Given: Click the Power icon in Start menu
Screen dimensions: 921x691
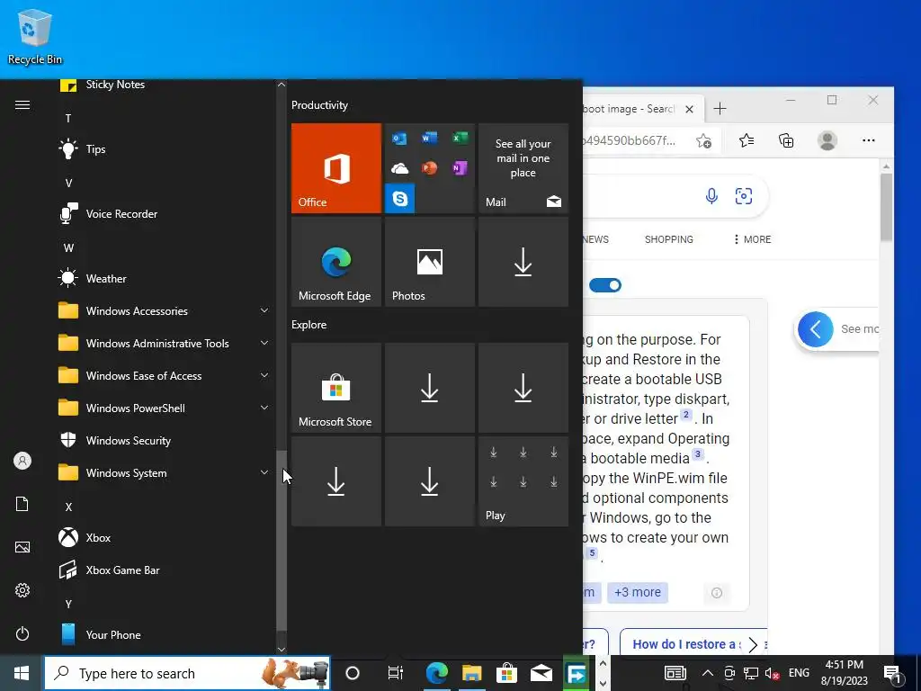Looking at the screenshot, I should tap(22, 633).
